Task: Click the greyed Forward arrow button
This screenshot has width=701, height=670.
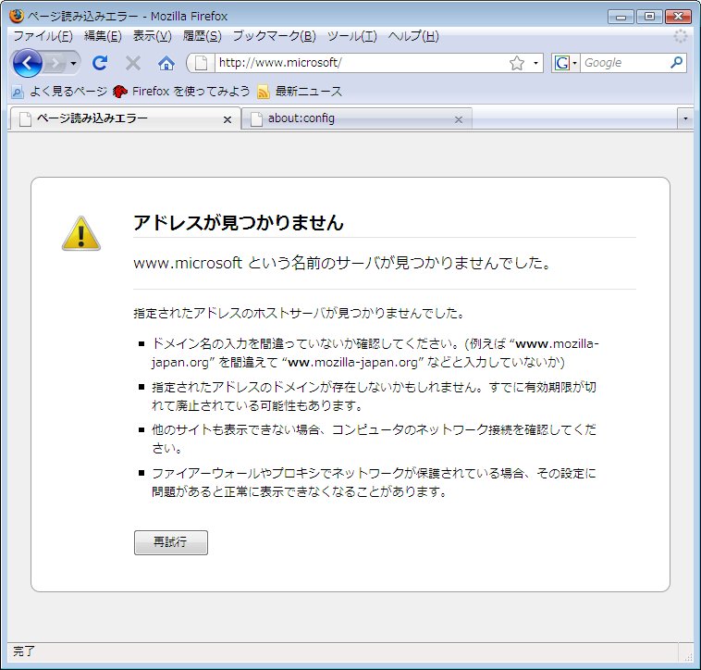Action: coord(55,63)
